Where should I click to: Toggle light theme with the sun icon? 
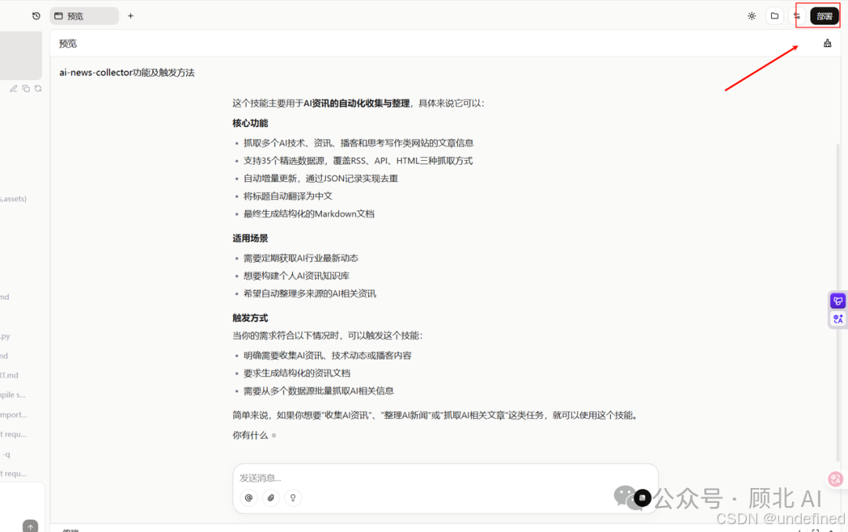[x=751, y=15]
